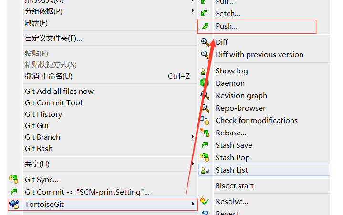Click the Git Commit green arrow icon
This screenshot has height=215, width=343.
[x=14, y=192]
